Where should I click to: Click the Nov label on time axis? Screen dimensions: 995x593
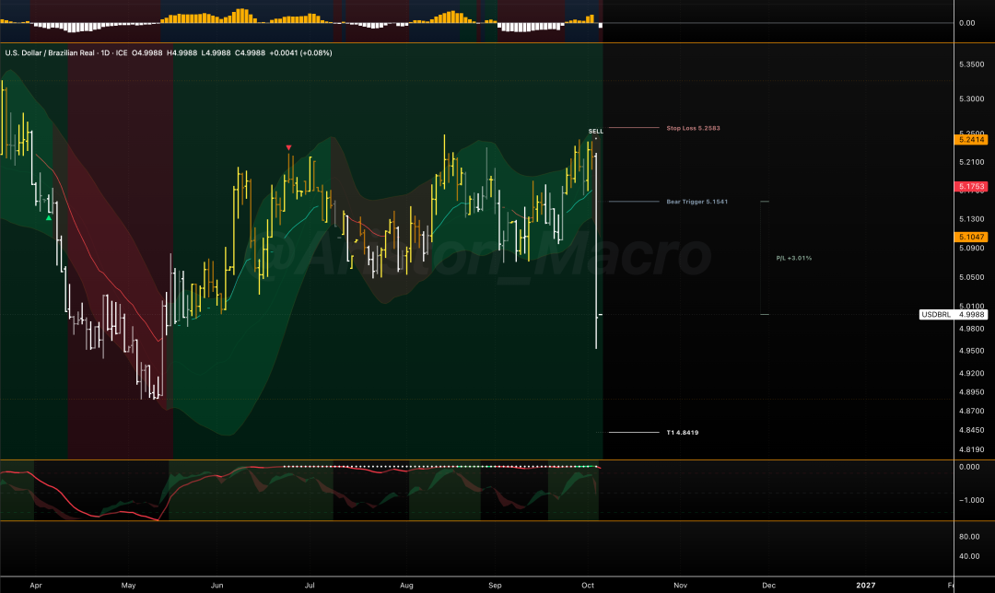point(680,586)
